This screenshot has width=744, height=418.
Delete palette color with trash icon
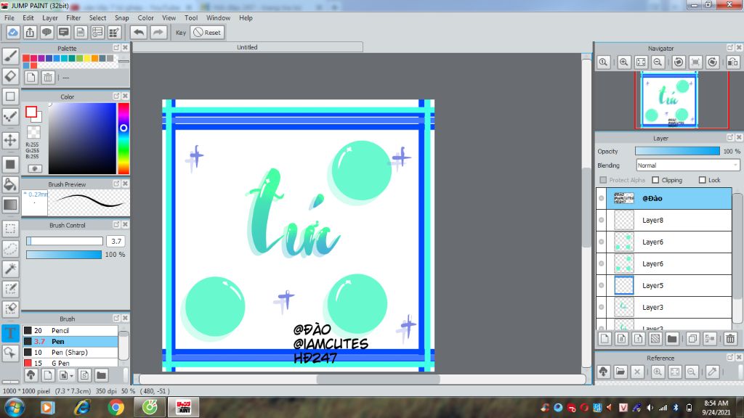[x=47, y=77]
